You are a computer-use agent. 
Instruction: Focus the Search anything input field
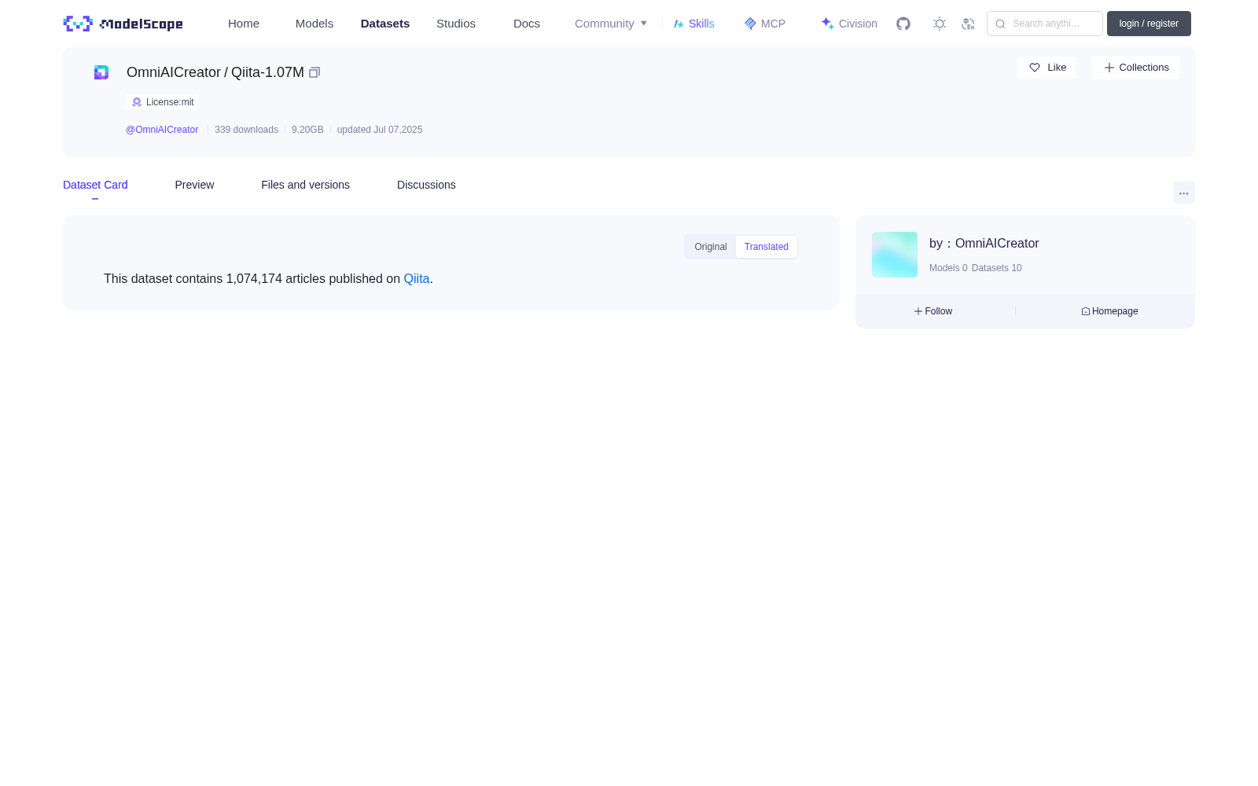click(1045, 24)
